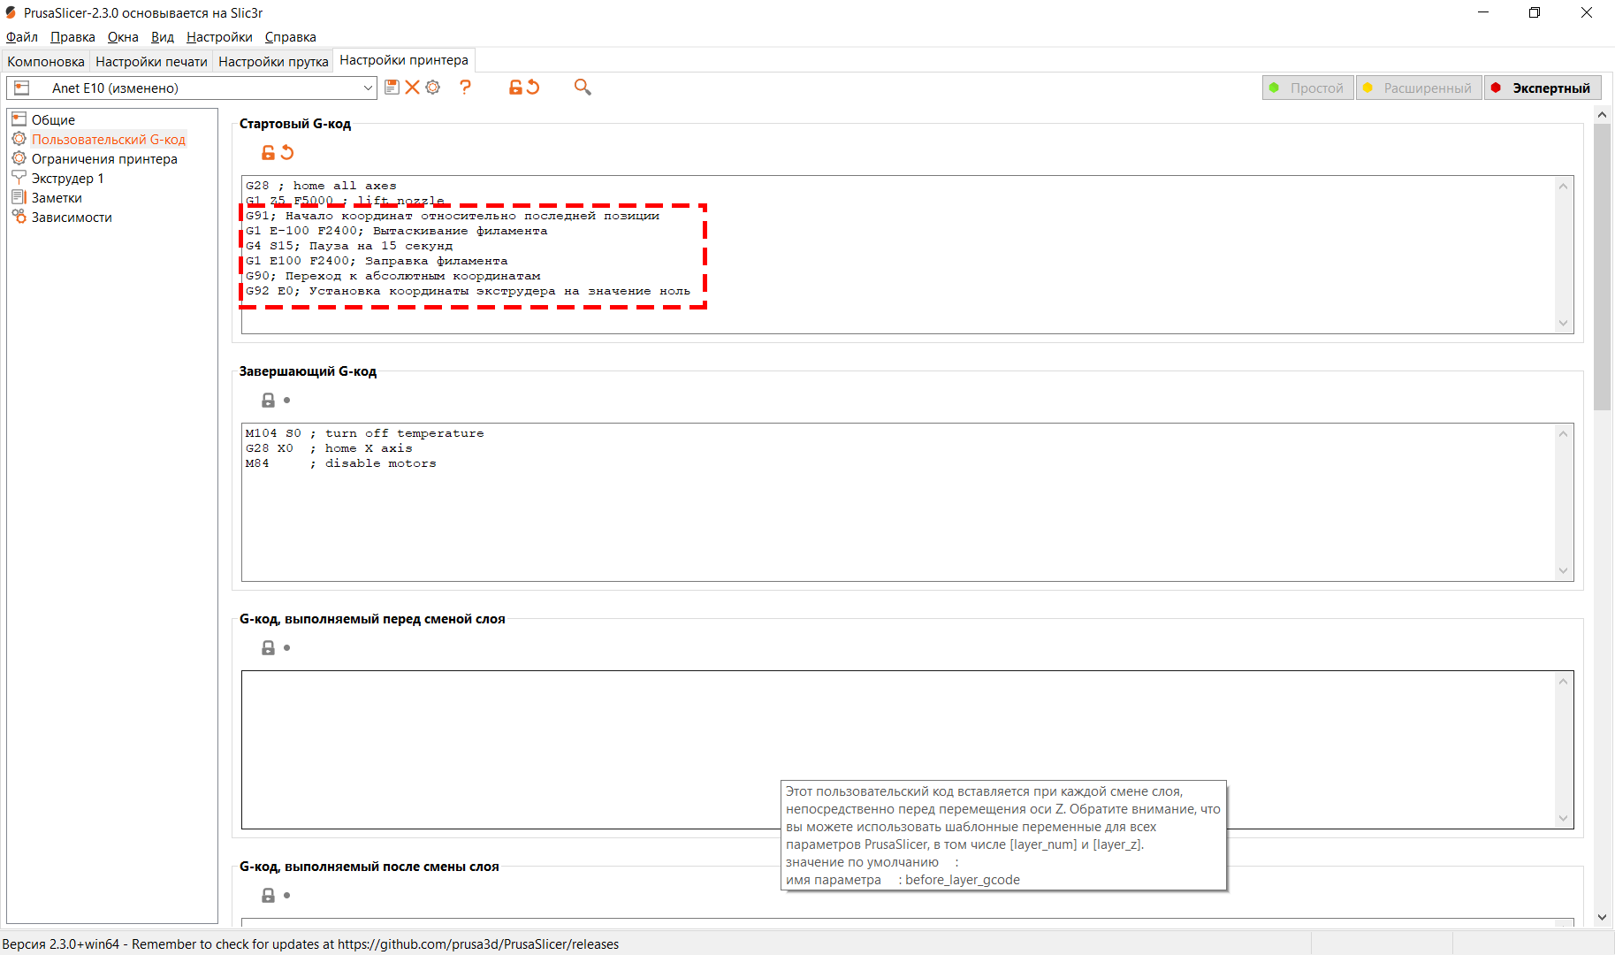Click the 'G28 X0 ; home X axis' line
This screenshot has width=1615, height=955.
[x=329, y=448]
